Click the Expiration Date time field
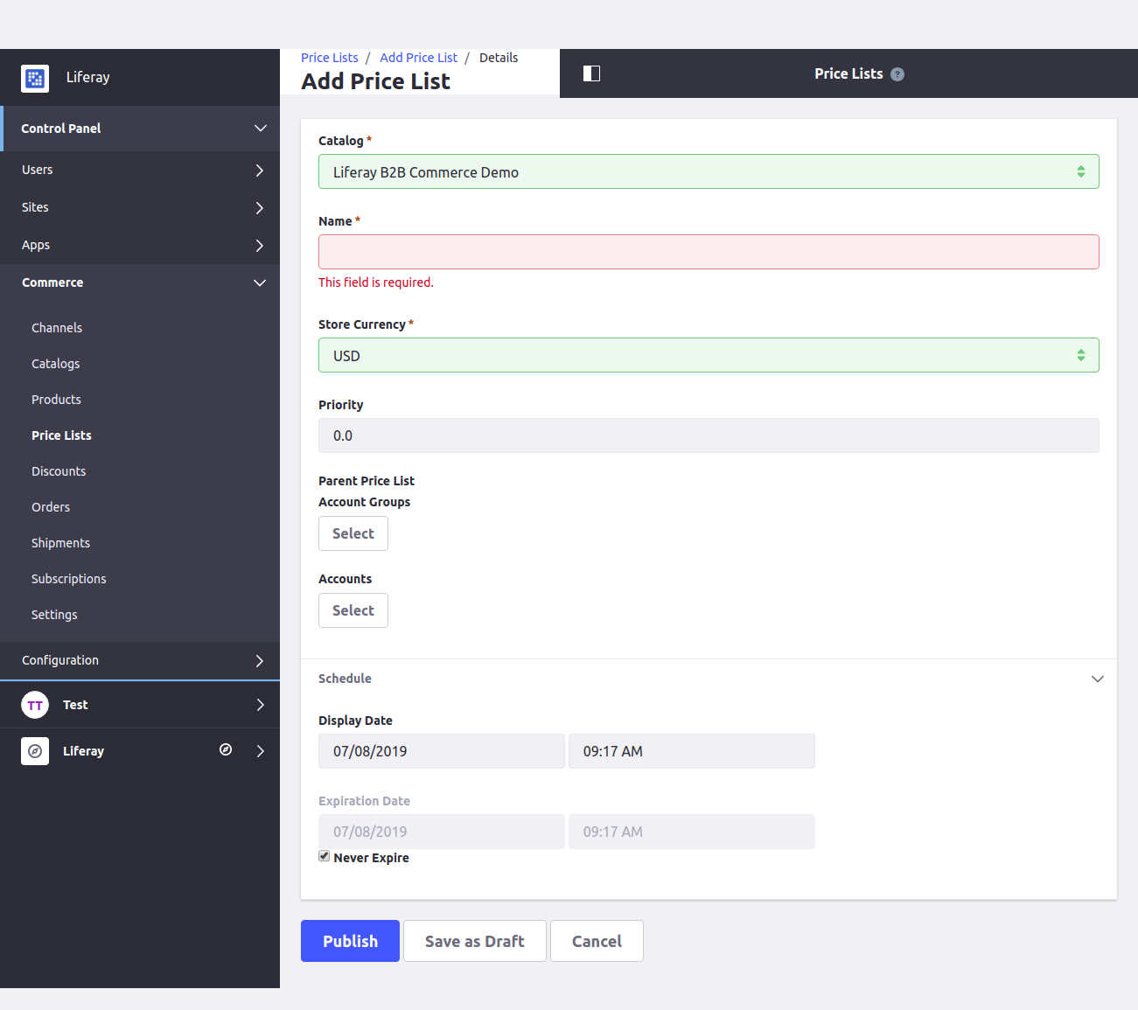This screenshot has width=1138, height=1010. 692,832
